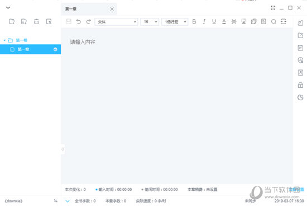Click the rename document icon in sidebar
The image size is (307, 206).
tap(49, 21)
